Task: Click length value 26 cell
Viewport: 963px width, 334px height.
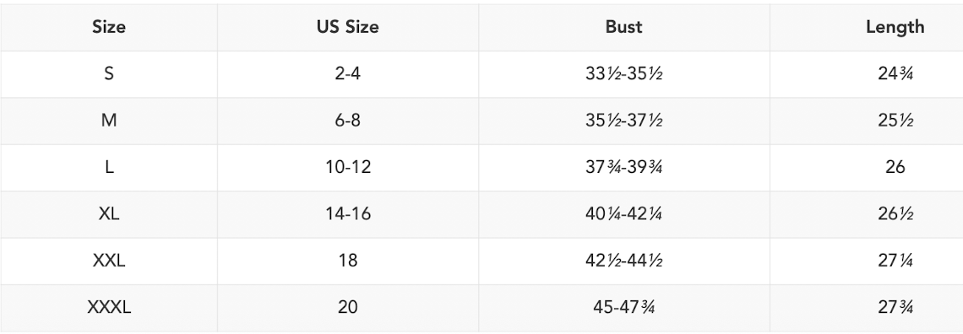Action: point(895,167)
